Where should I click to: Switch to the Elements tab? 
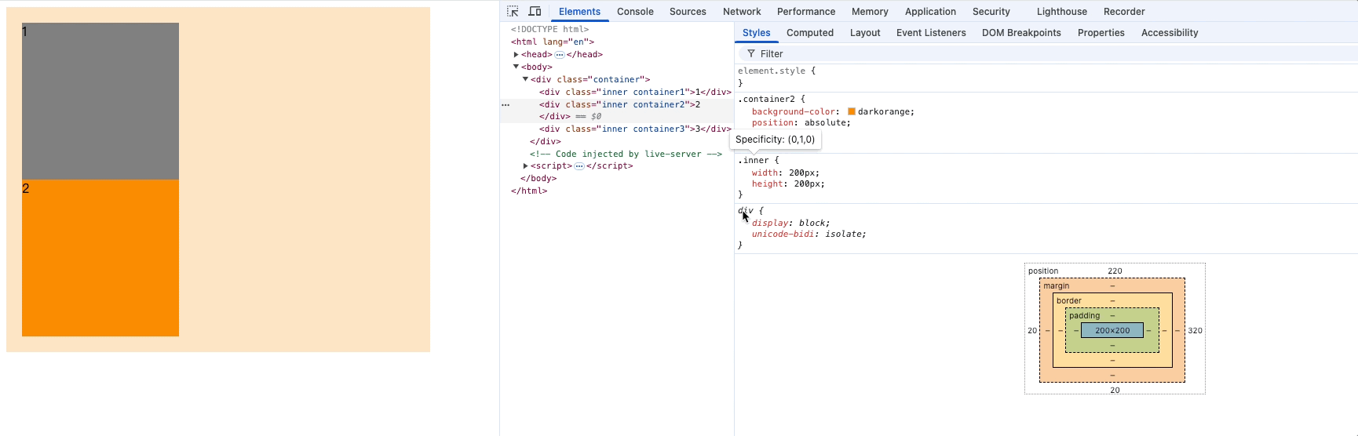tap(579, 12)
